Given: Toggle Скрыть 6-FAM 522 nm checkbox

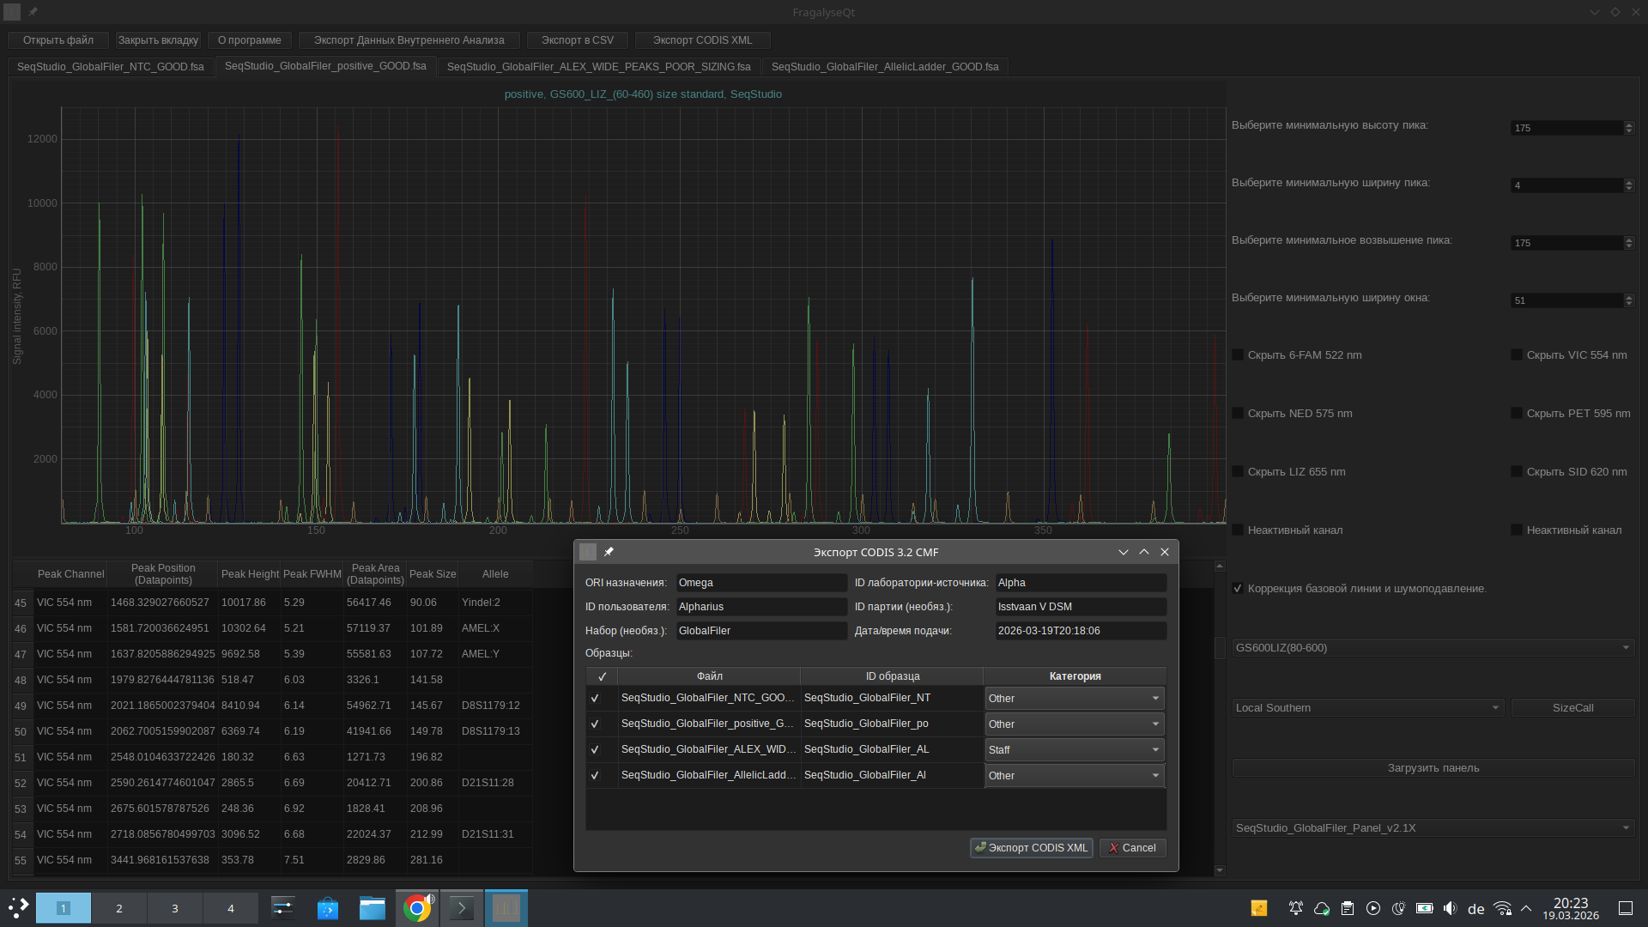Looking at the screenshot, I should click(1238, 354).
